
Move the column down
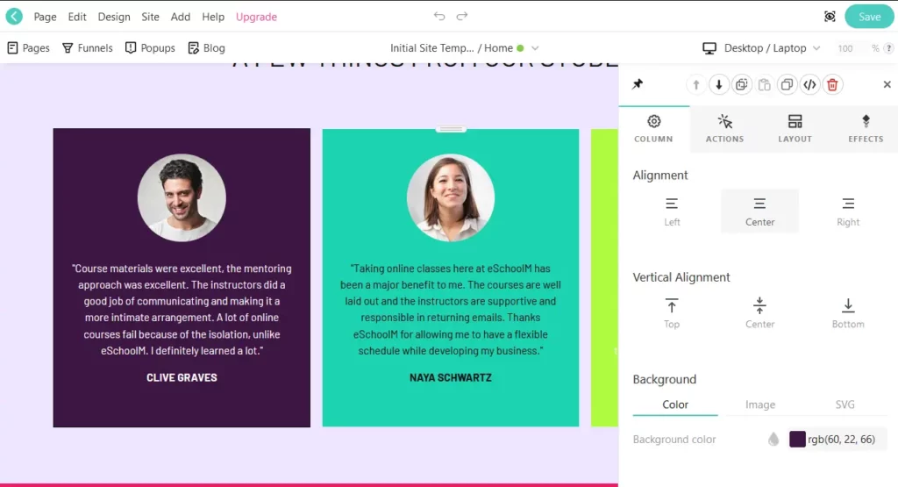[719, 85]
